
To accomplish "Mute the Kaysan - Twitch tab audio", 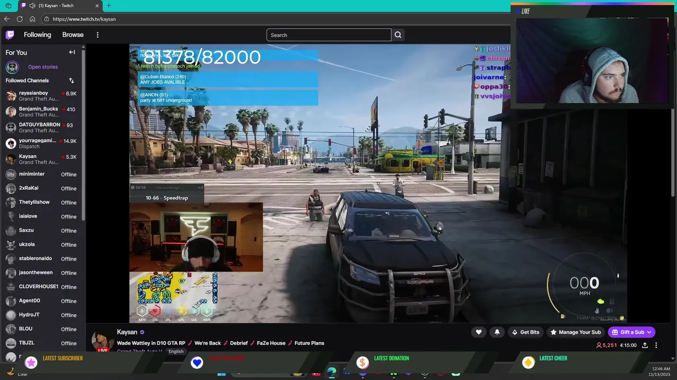I will 32,5.
